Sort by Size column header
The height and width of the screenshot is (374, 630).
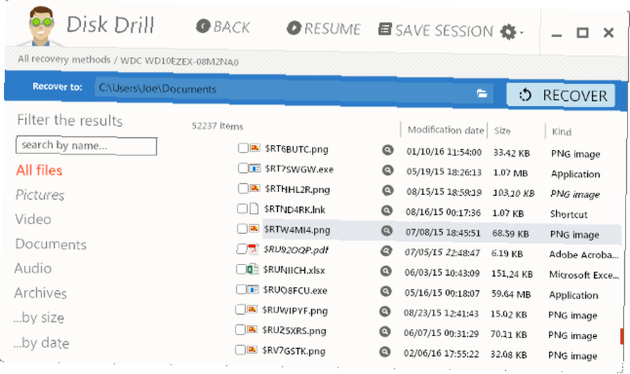[x=502, y=131]
